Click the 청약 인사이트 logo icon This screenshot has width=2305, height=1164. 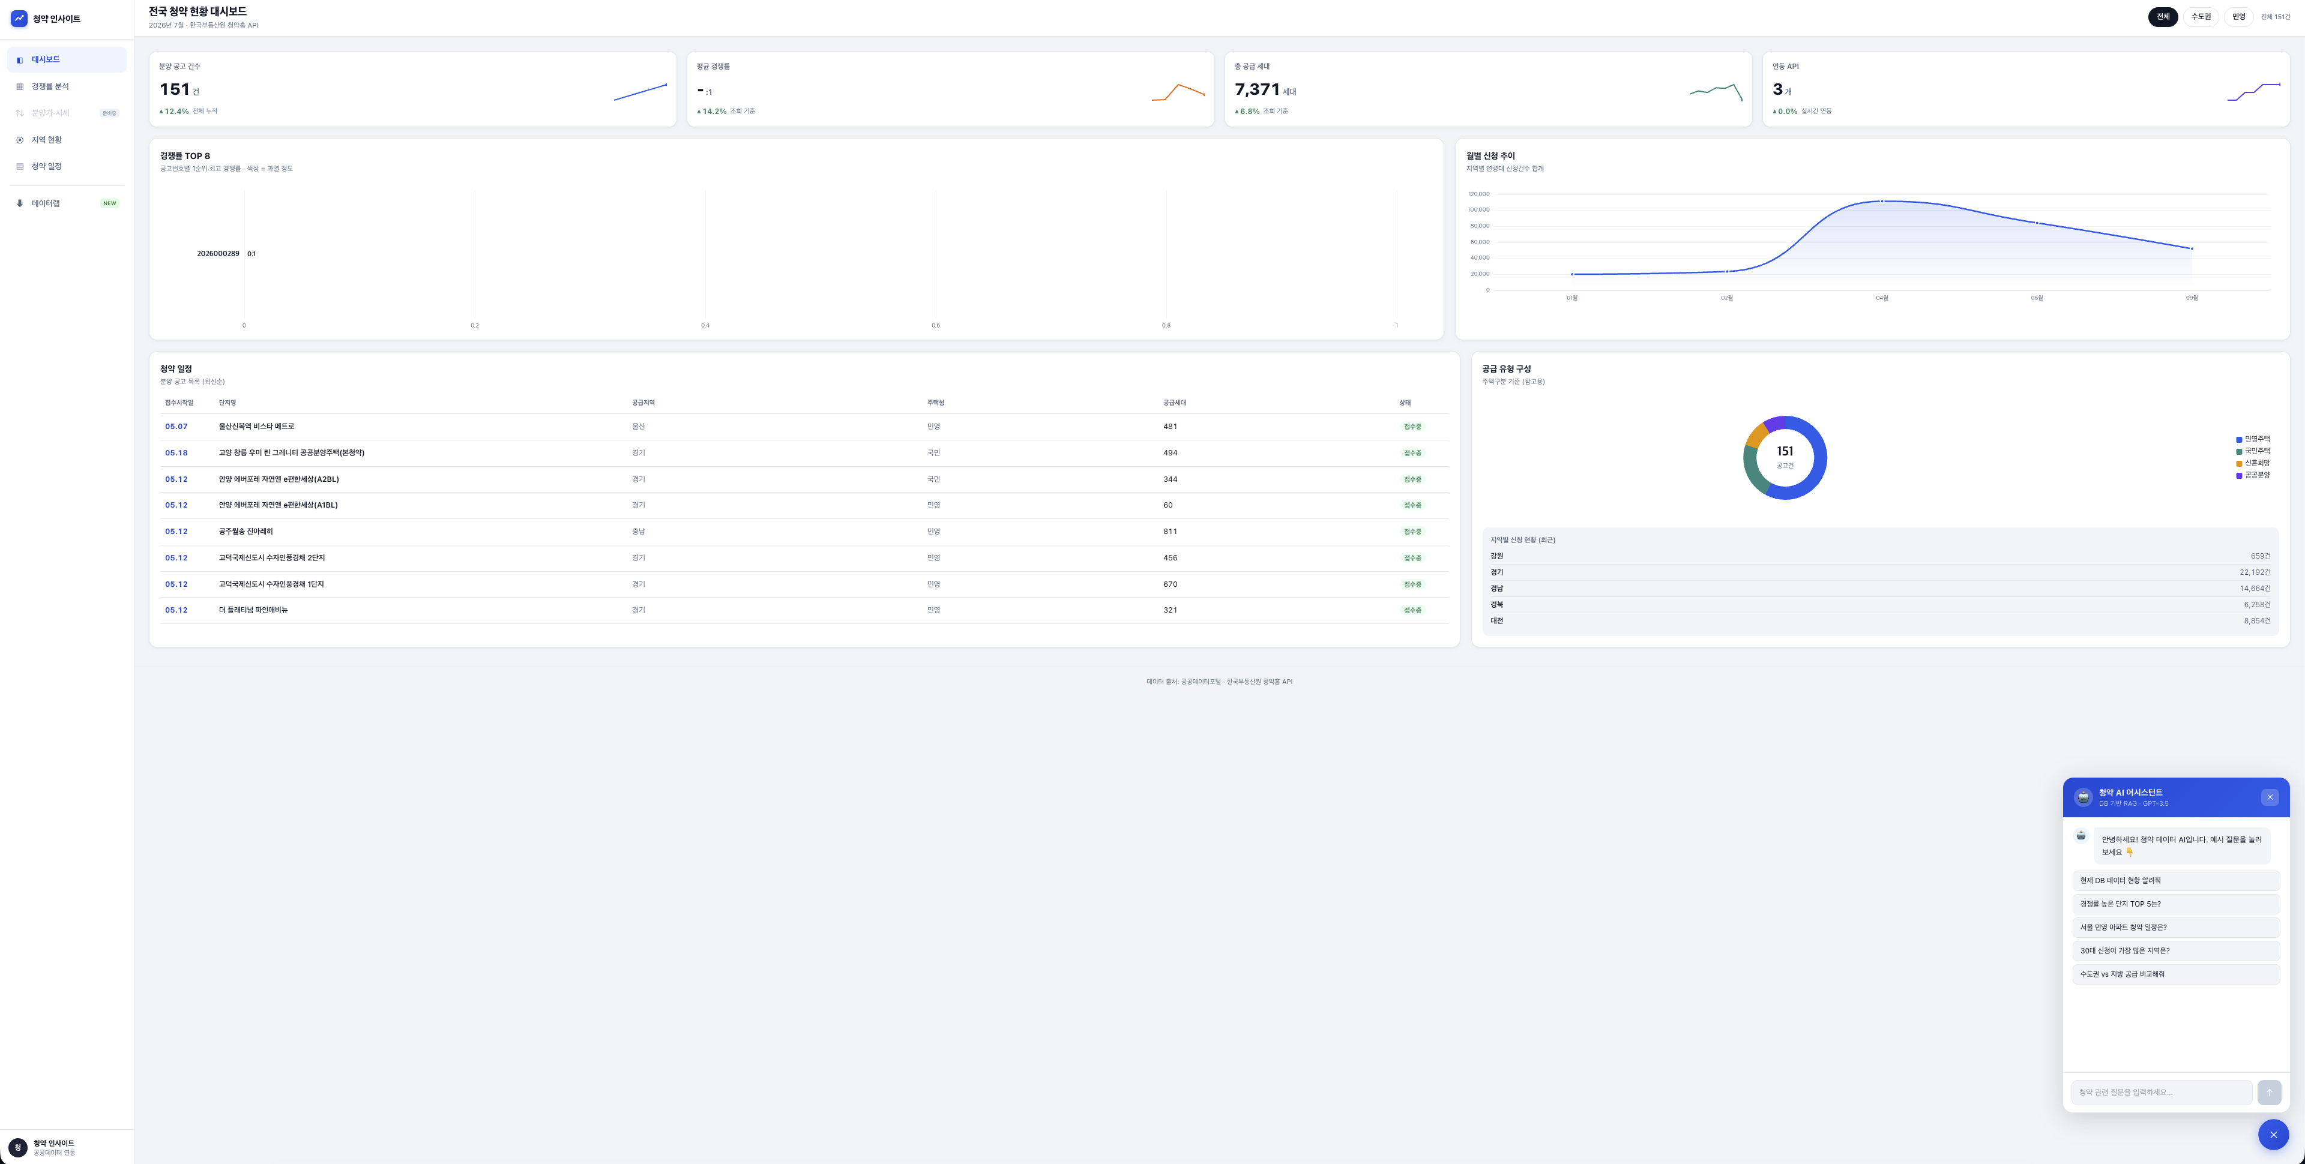(19, 19)
